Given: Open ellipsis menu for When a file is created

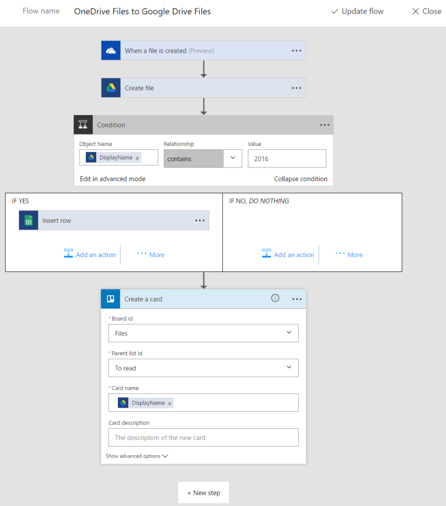Looking at the screenshot, I should [297, 51].
